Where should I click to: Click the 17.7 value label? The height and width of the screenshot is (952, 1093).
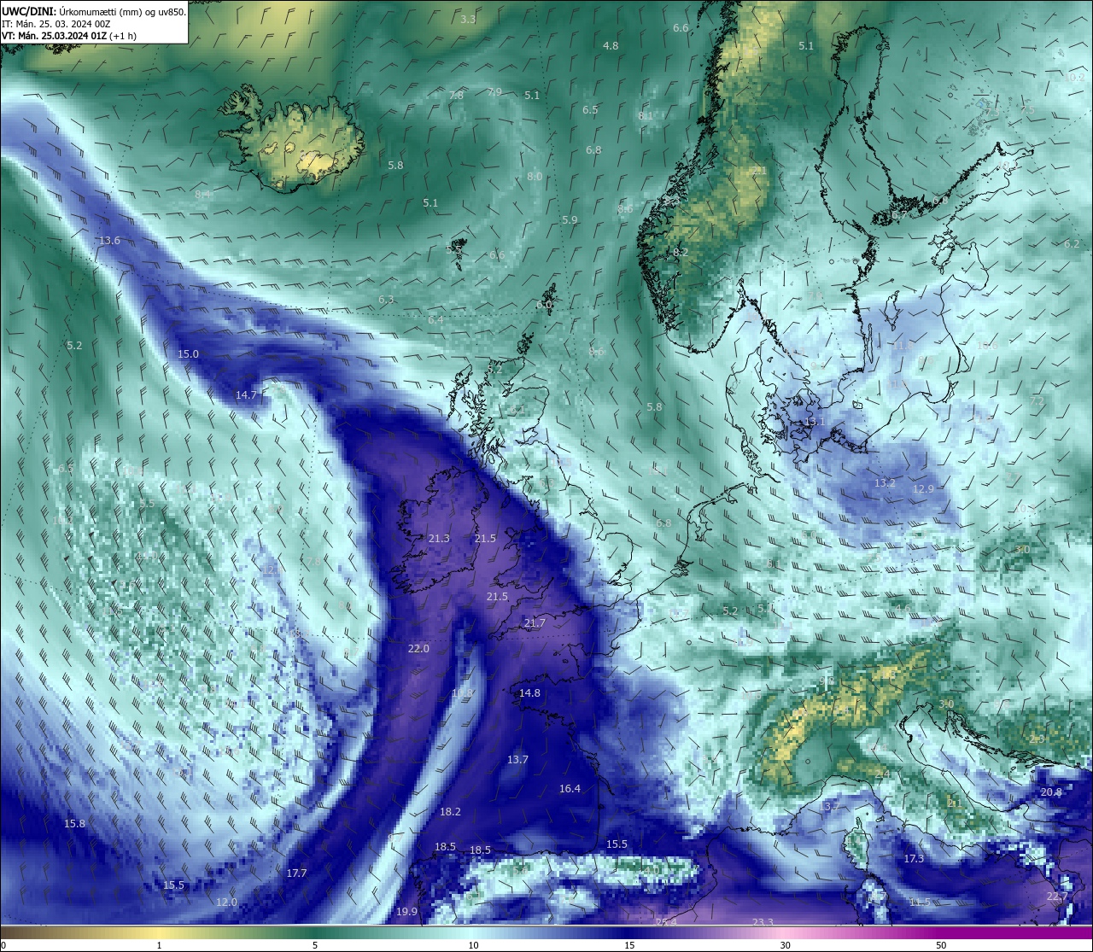[x=296, y=873]
